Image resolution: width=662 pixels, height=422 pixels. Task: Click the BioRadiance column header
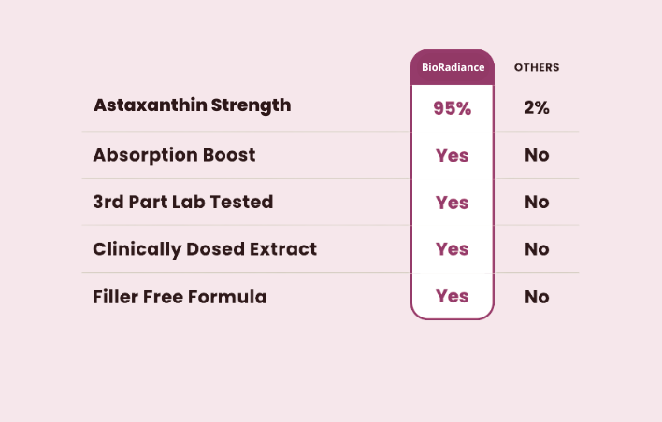452,68
